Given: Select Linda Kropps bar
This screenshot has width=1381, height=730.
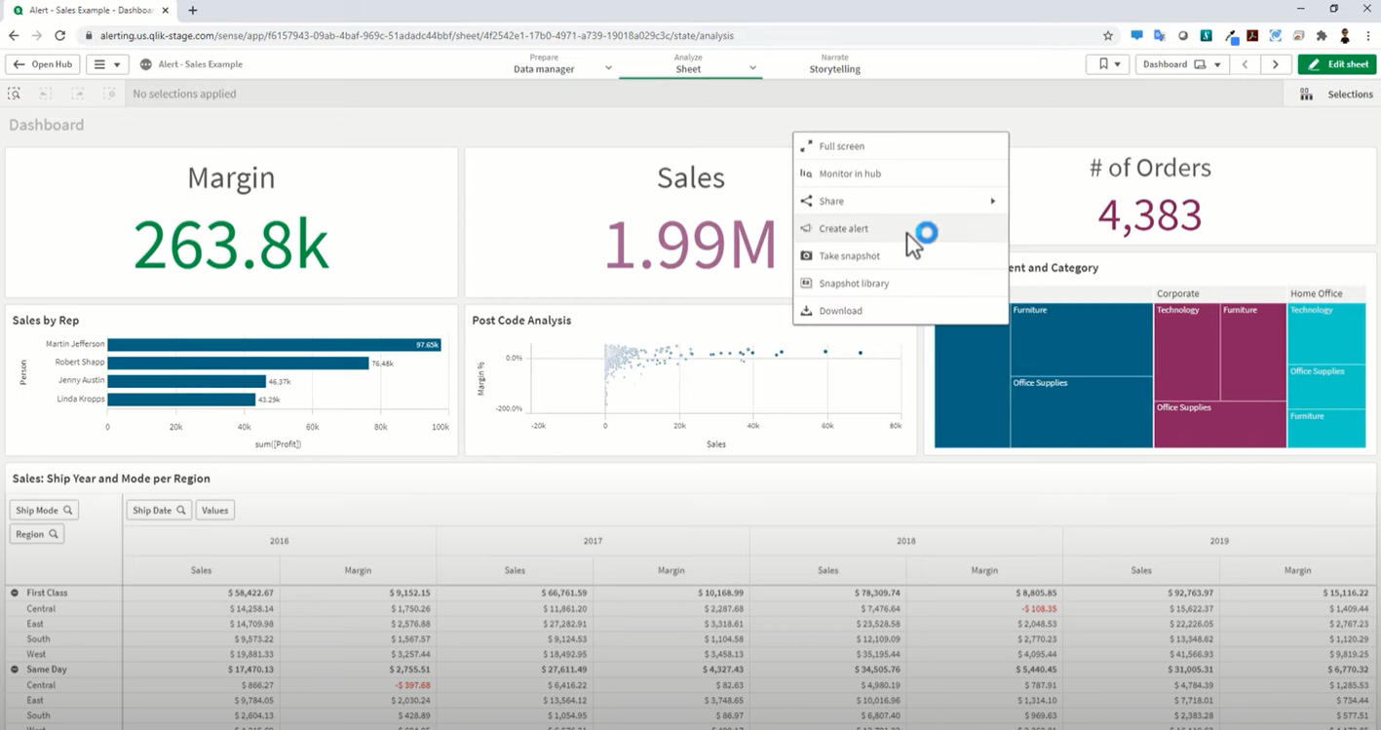Looking at the screenshot, I should point(181,400).
